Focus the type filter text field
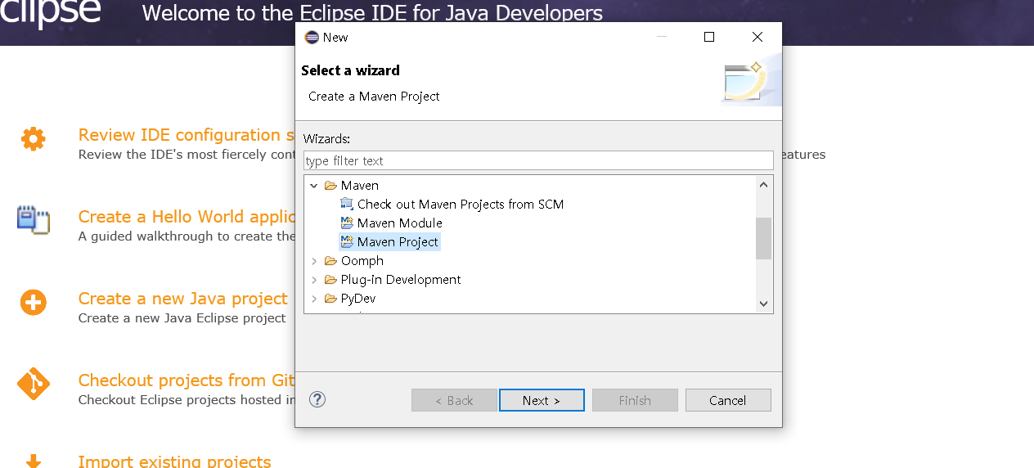 [x=538, y=160]
